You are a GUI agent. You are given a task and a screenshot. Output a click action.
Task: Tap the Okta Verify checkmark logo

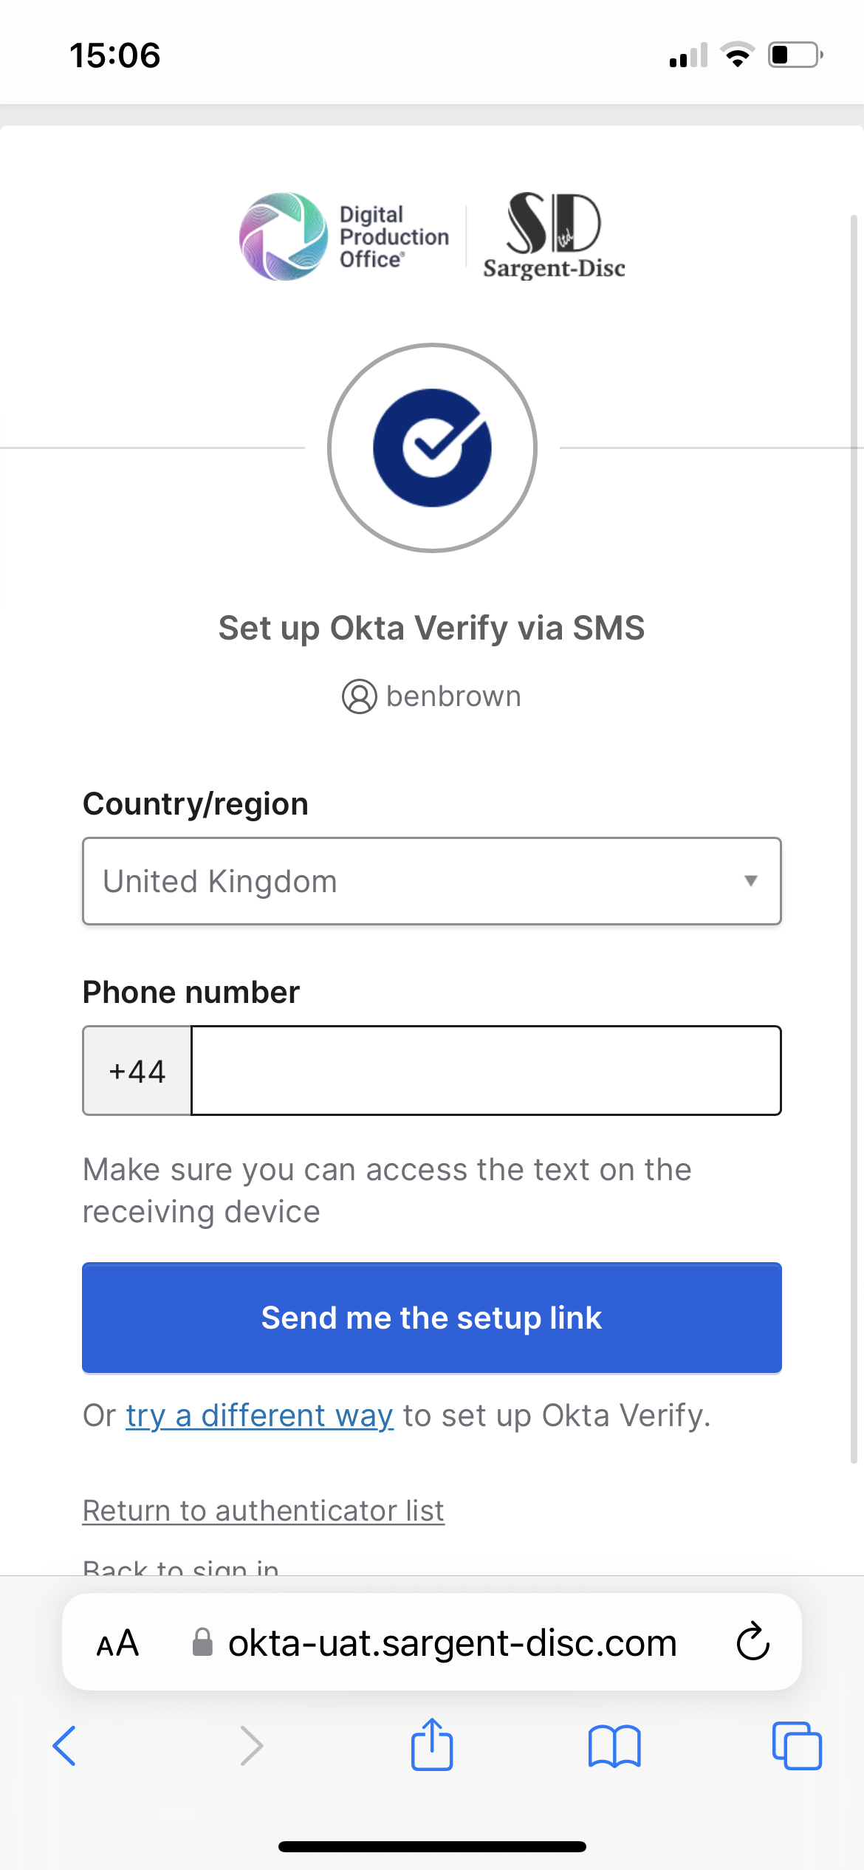(432, 448)
